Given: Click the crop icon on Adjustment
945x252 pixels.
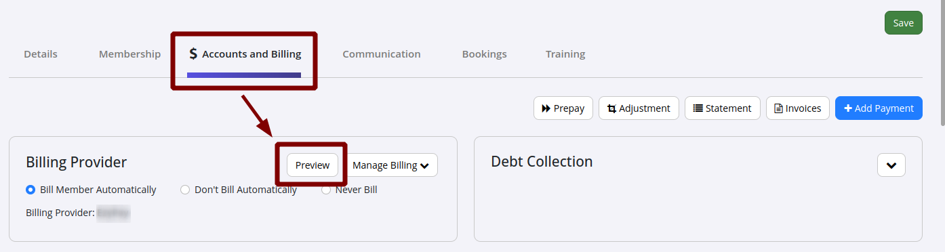Looking at the screenshot, I should pos(612,108).
